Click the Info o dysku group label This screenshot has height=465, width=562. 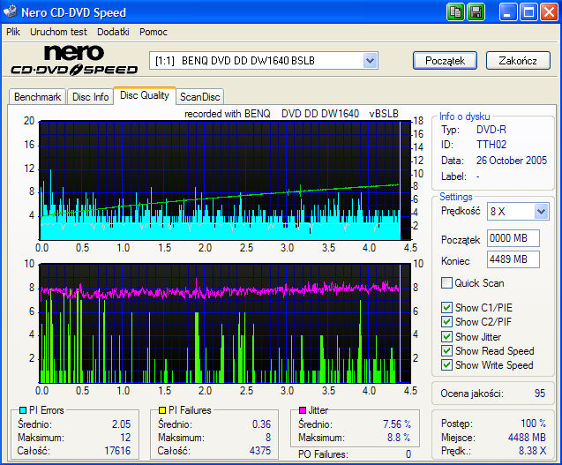pos(464,116)
